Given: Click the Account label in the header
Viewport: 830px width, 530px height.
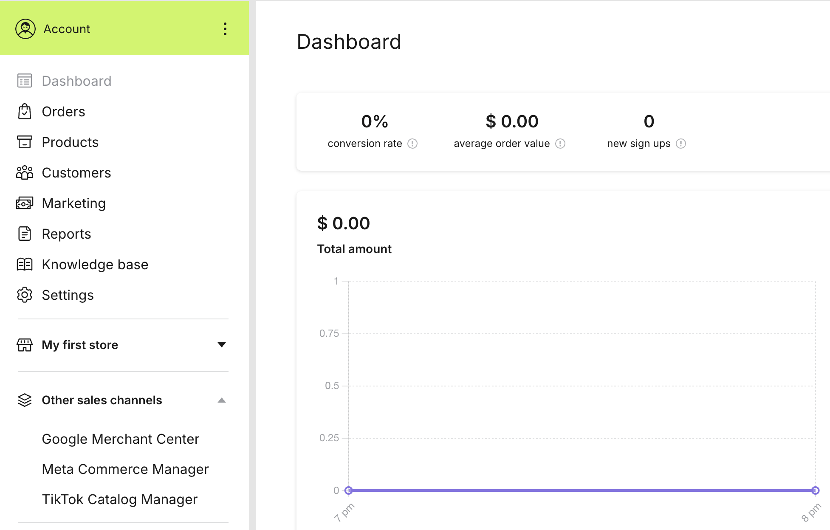Looking at the screenshot, I should tap(67, 29).
